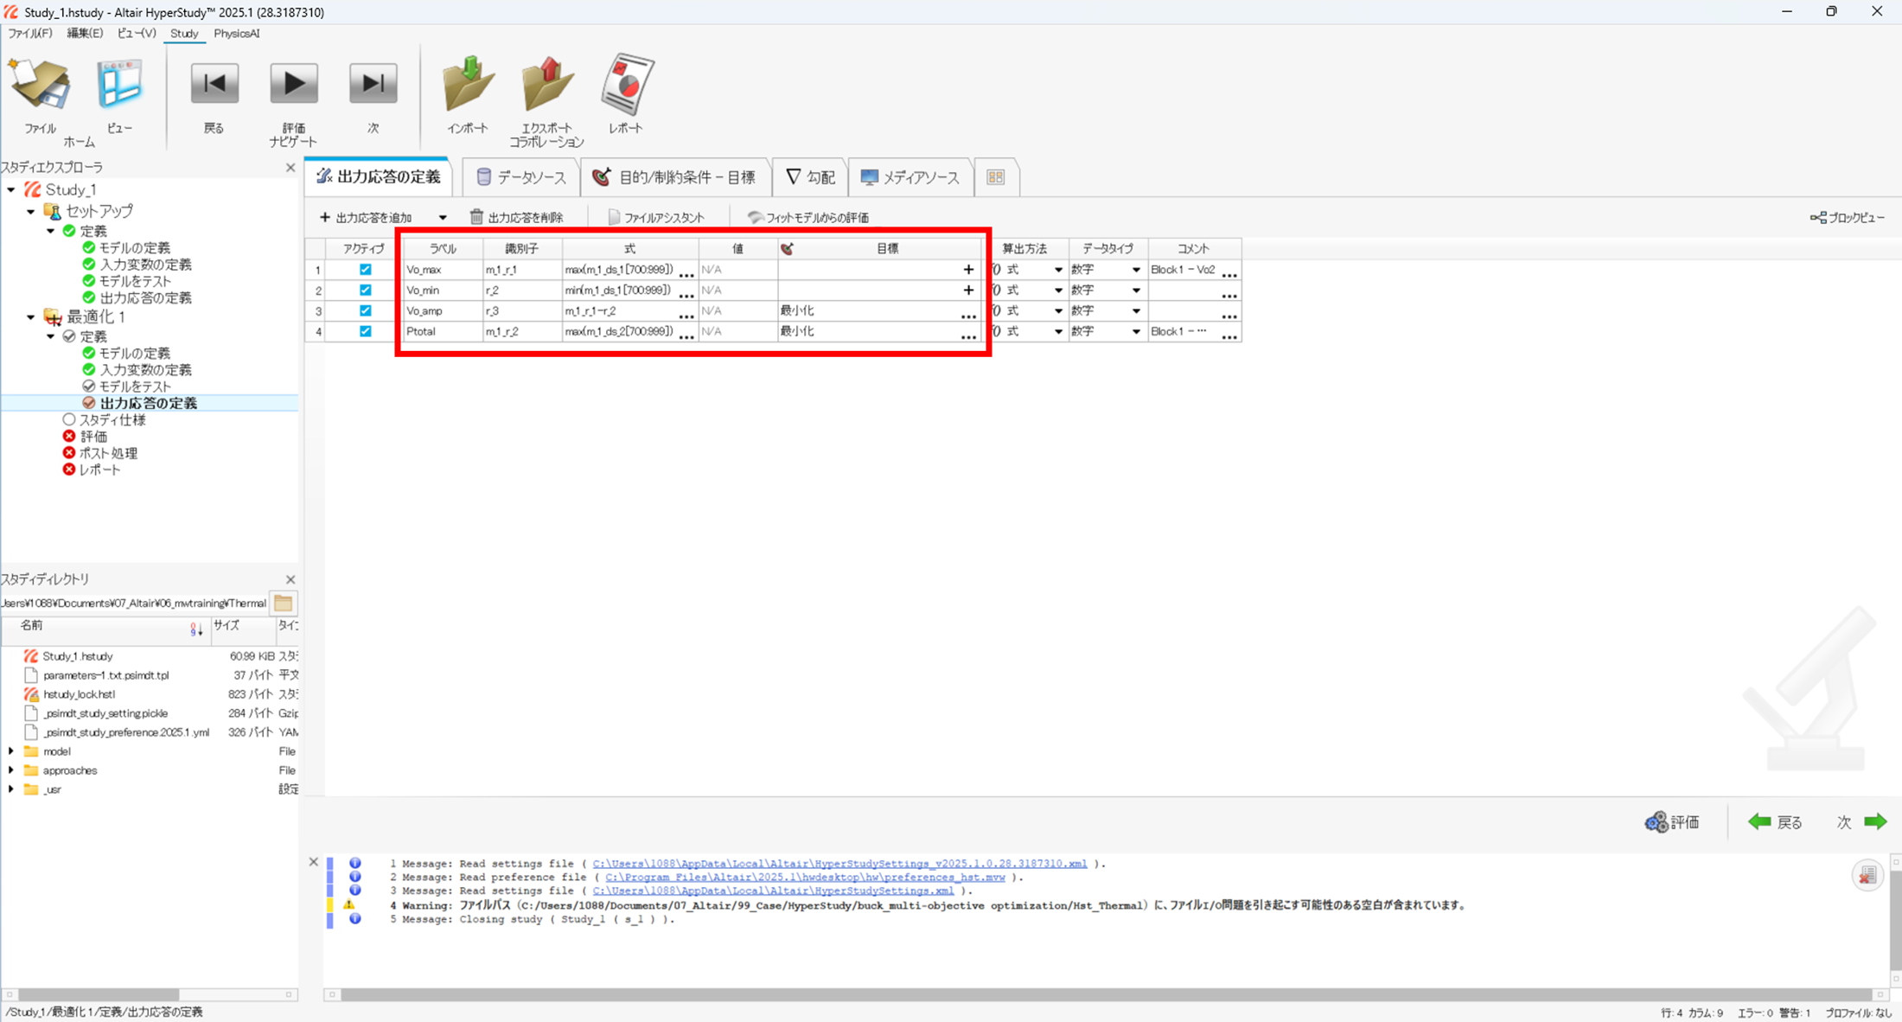Open the data type dropdown for Vo_min
Viewport: 1902px width, 1022px height.
tap(1136, 291)
